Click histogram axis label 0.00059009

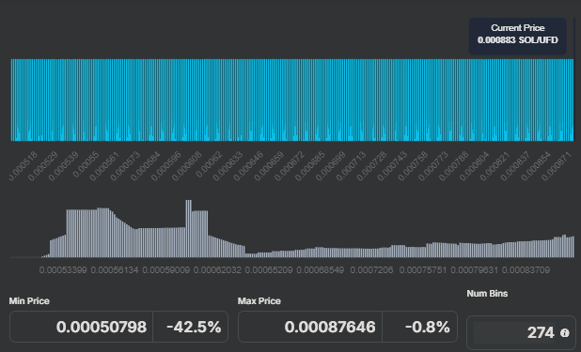tap(166, 270)
